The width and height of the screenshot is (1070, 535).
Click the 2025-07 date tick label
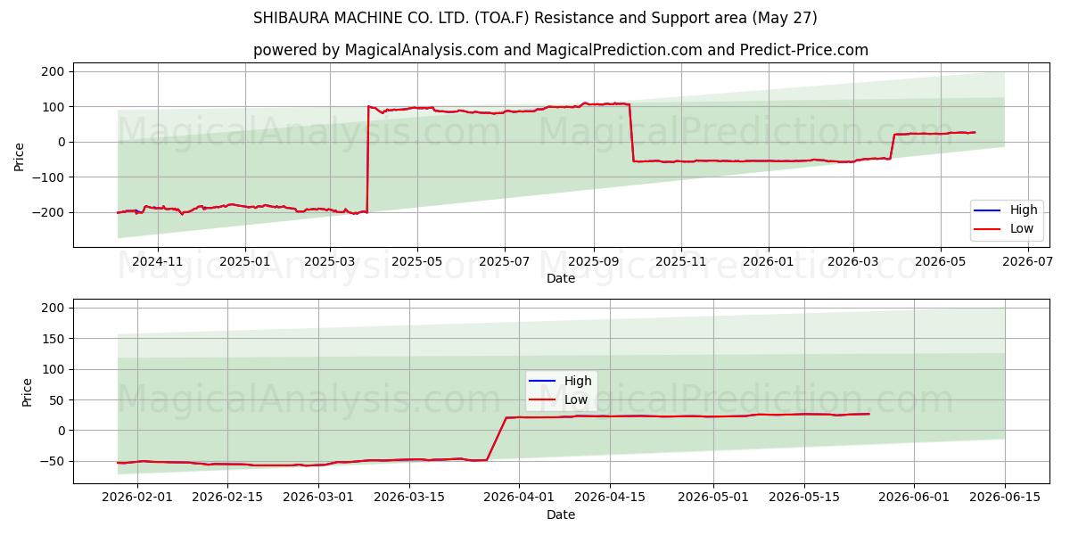505,261
